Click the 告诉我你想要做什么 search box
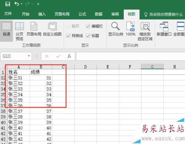 pyautogui.click(x=164, y=14)
